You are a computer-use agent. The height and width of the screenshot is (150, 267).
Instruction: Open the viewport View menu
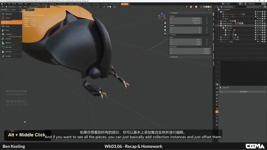20,7
